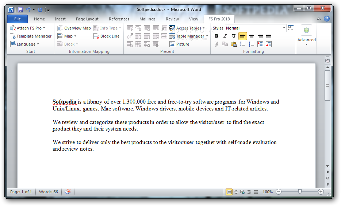Click the Picture icon in the Present group
This screenshot has width=341, height=206.
pyautogui.click(x=172, y=44)
